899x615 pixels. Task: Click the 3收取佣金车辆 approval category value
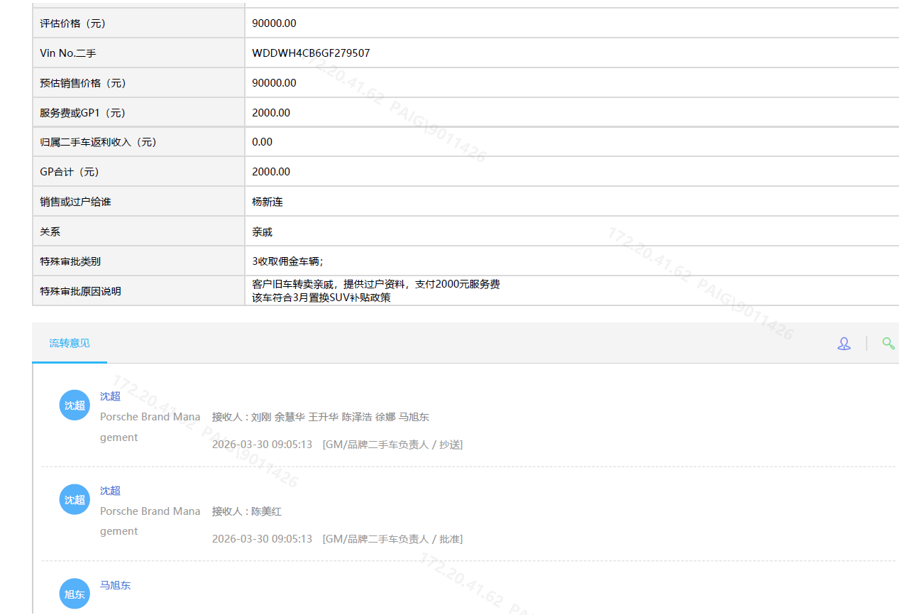coord(287,261)
